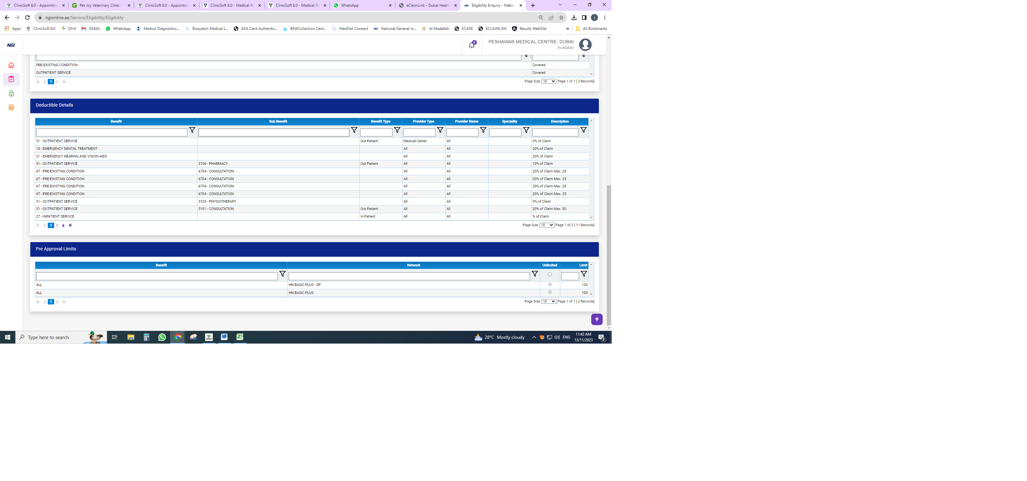Toggle Unlimited checkbox in HN BASIC PLUS row
Screen dimensions: 1027x481
[550, 292]
